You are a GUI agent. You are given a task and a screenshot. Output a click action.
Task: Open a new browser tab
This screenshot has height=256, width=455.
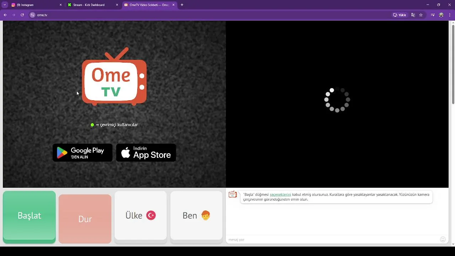[x=182, y=5]
